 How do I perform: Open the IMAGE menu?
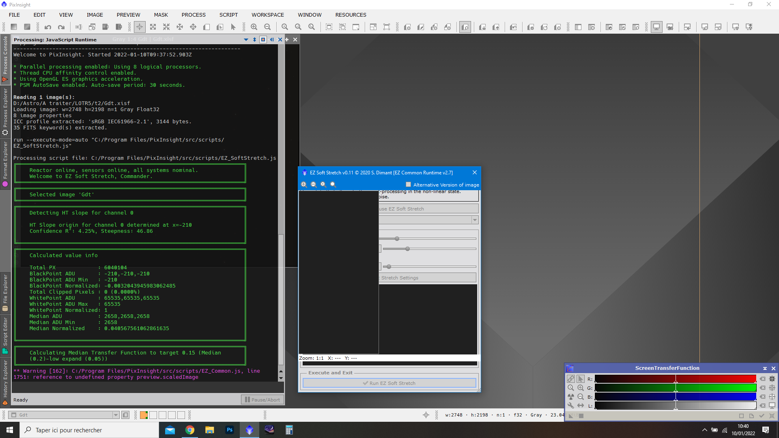click(x=95, y=15)
